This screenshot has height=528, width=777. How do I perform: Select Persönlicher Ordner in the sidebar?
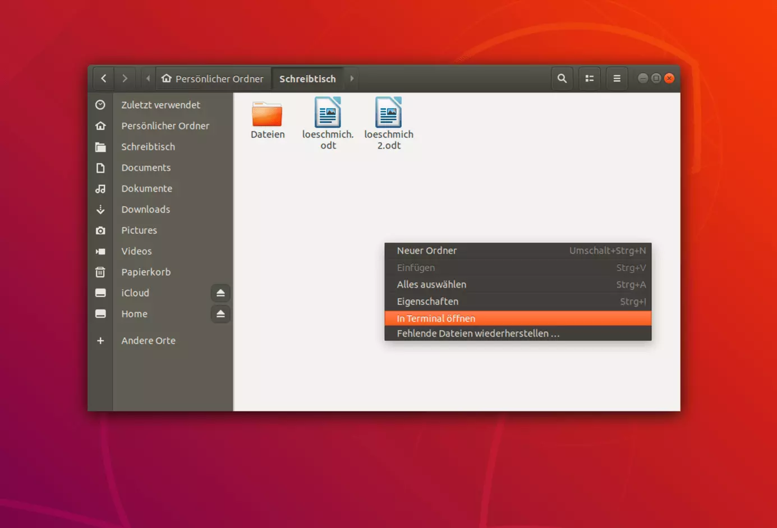[x=165, y=126]
